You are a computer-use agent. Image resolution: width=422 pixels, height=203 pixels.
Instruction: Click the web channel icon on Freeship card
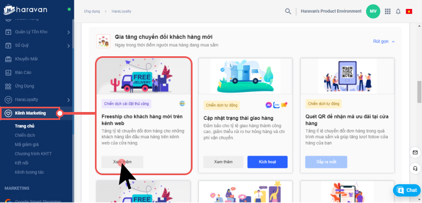coord(182,104)
